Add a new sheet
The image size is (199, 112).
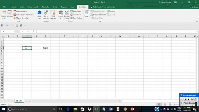point(30,101)
